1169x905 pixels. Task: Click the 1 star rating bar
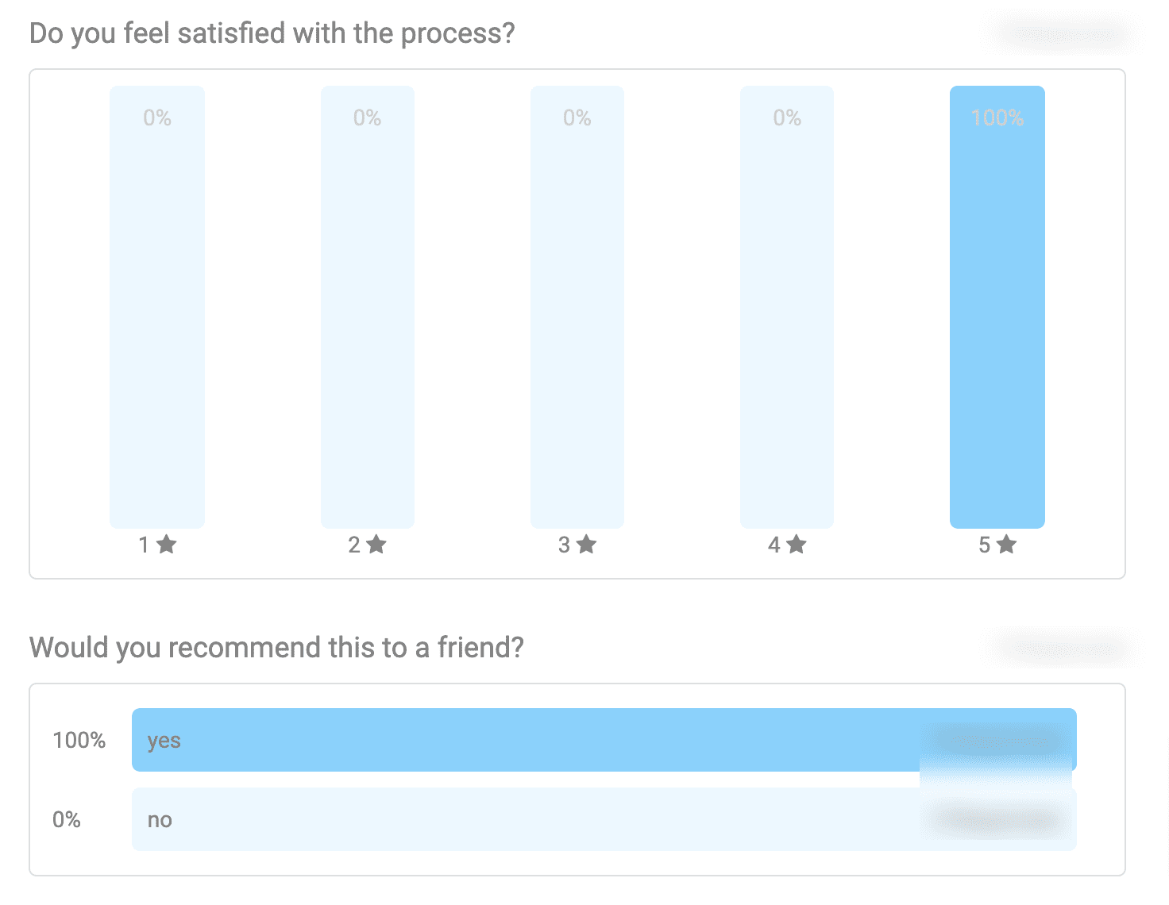pos(157,306)
